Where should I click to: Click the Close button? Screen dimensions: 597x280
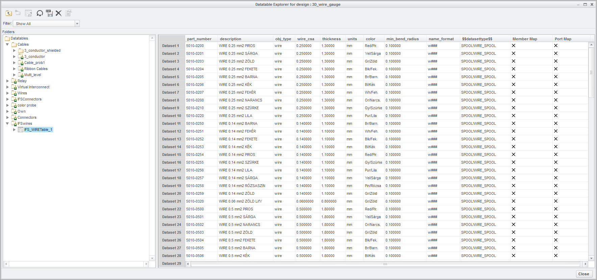coord(583,274)
